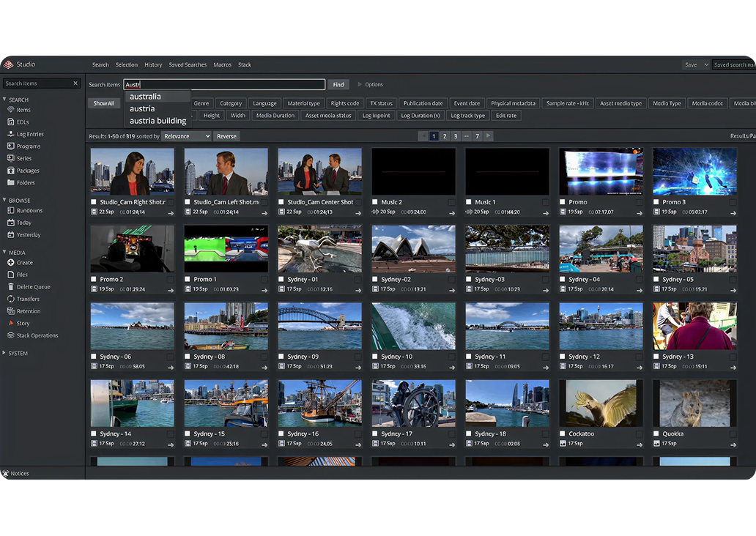Check the Studio_Cam Right Shot checkbox
The width and height of the screenshot is (756, 536).
coord(94,202)
